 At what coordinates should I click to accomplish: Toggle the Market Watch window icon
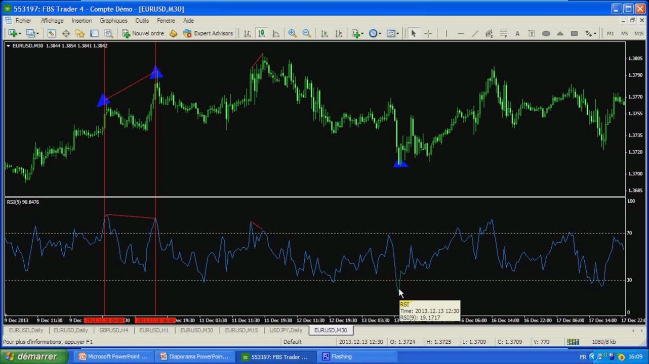pyautogui.click(x=51, y=33)
